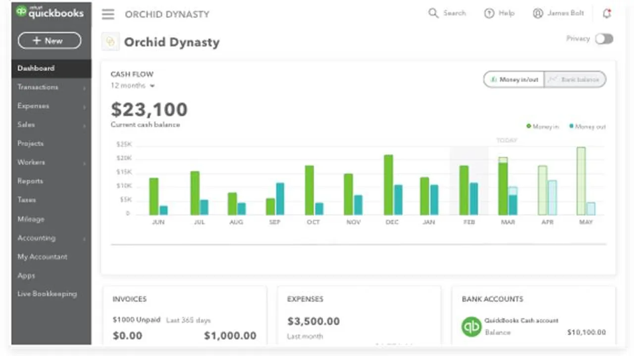Click the QuickBooks Cash account name
Image resolution: width=634 pixels, height=356 pixels.
pos(521,320)
